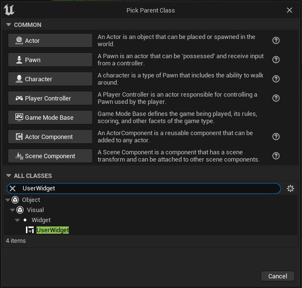This screenshot has width=302, height=288.
Task: Select the Player Controller class button
Action: 50,99
